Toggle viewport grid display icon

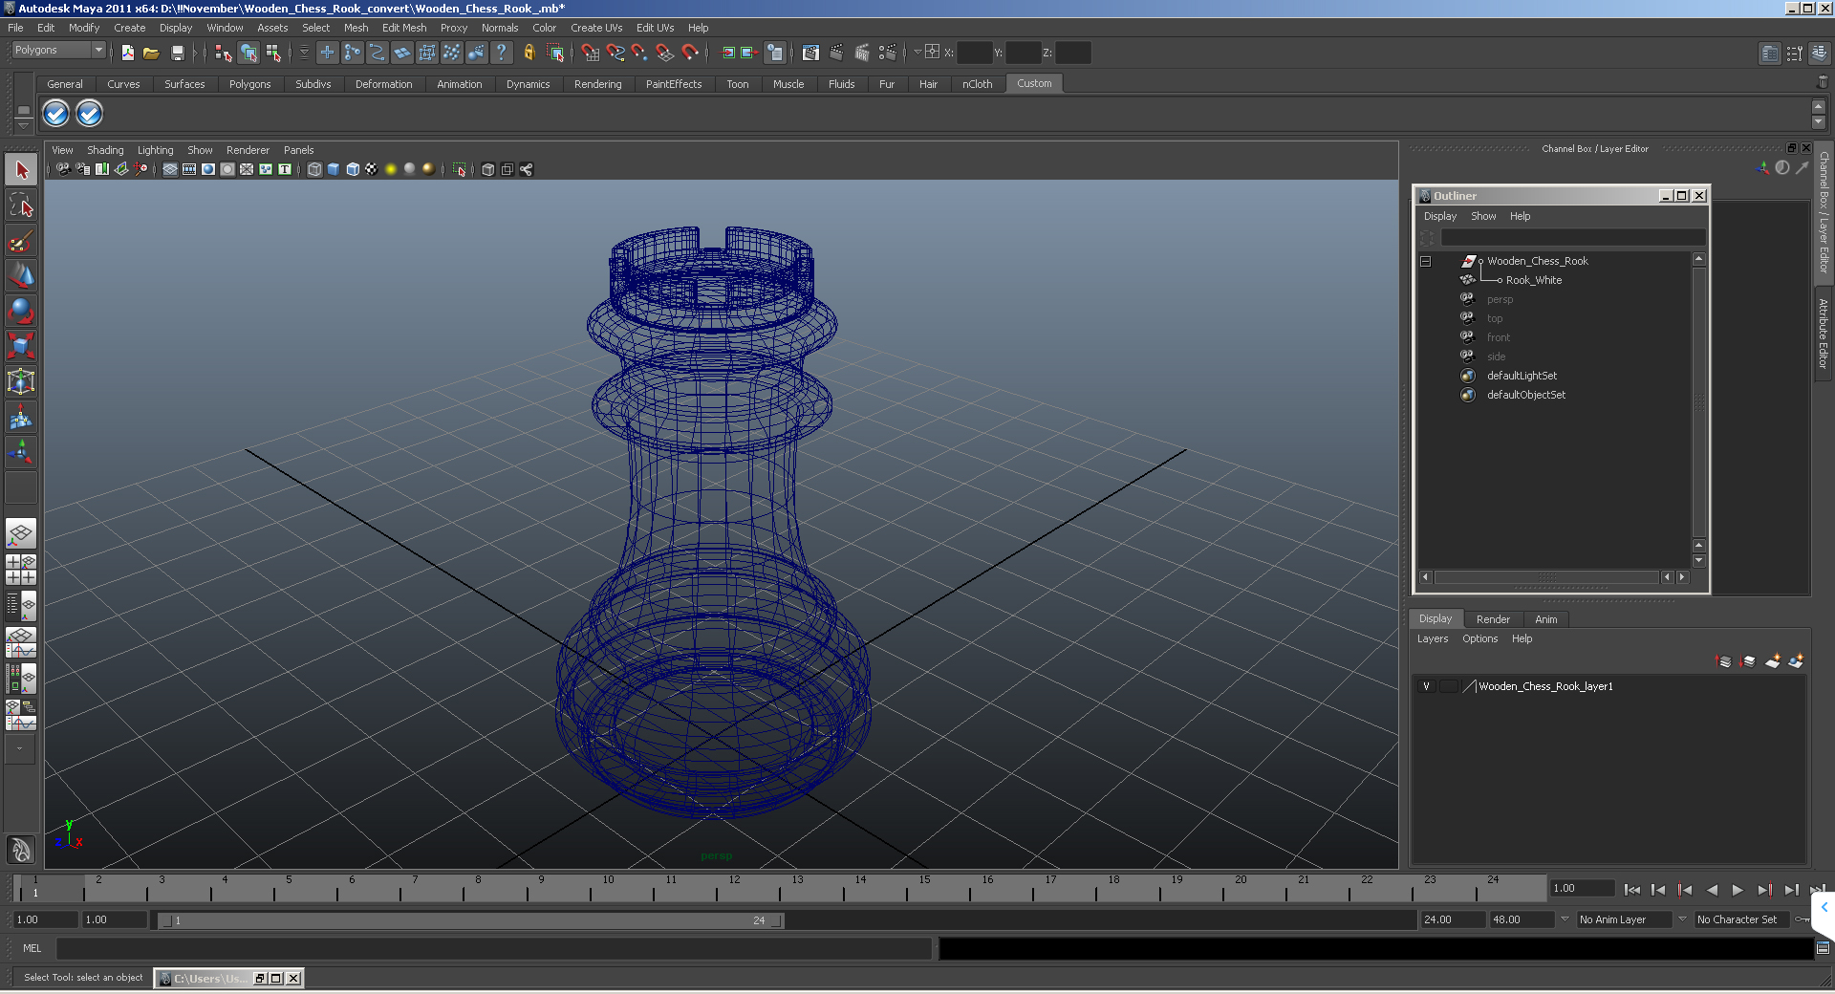coord(170,169)
